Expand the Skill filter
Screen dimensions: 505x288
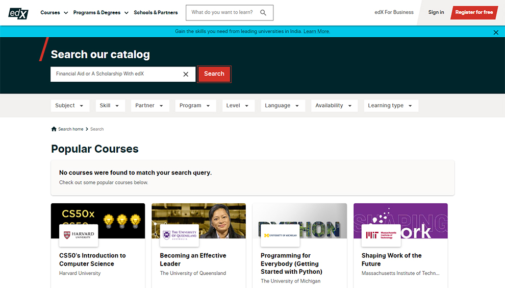tap(110, 106)
